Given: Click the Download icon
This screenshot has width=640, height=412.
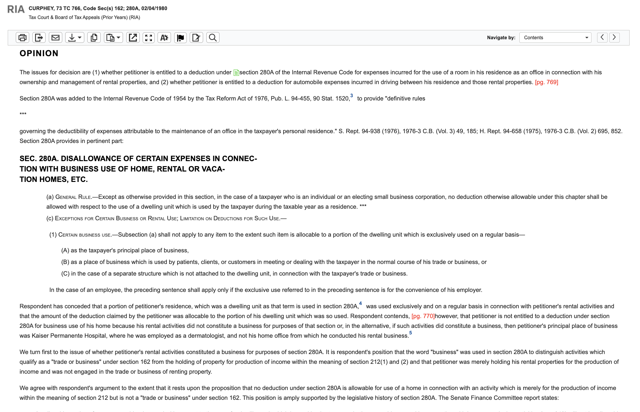Looking at the screenshot, I should 72,37.
